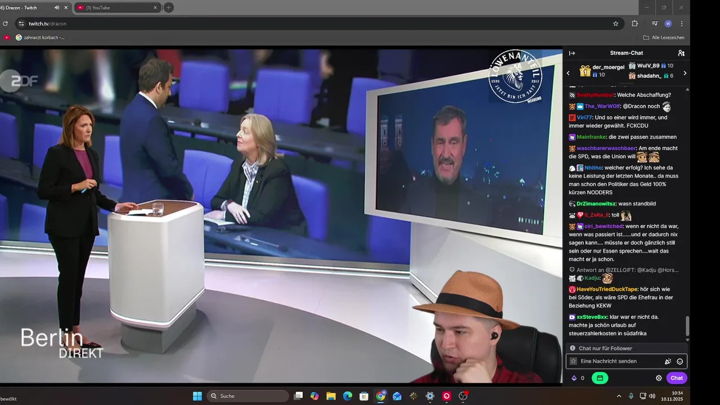Screen dimensions: 720x405
Task: Open Chrome media controls icon
Action: pos(654,24)
